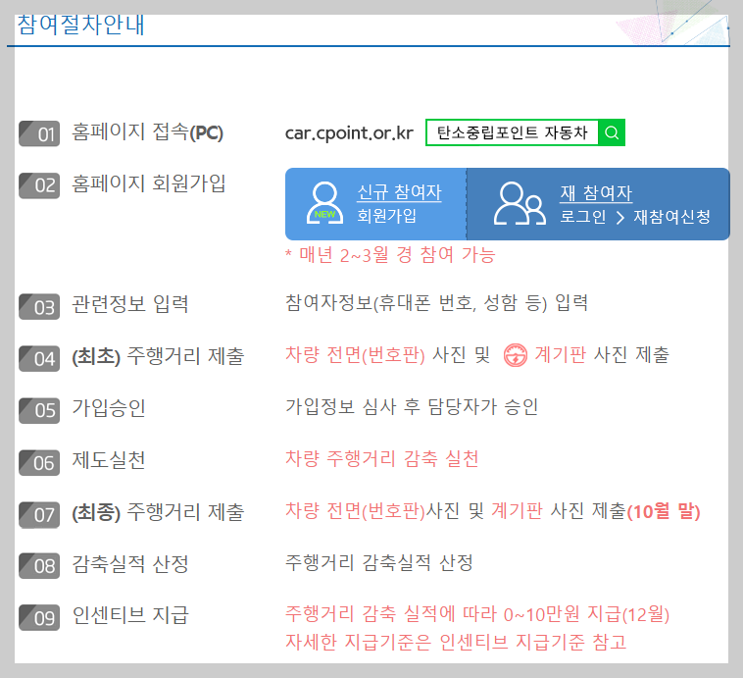Click the 08 step number badge

point(39,566)
